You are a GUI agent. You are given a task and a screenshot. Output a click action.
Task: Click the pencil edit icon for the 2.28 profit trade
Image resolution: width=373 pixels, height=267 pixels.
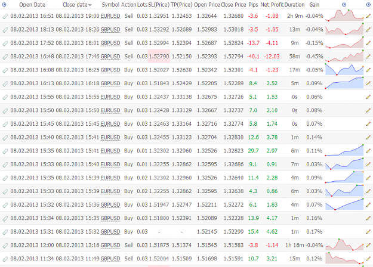368,178
